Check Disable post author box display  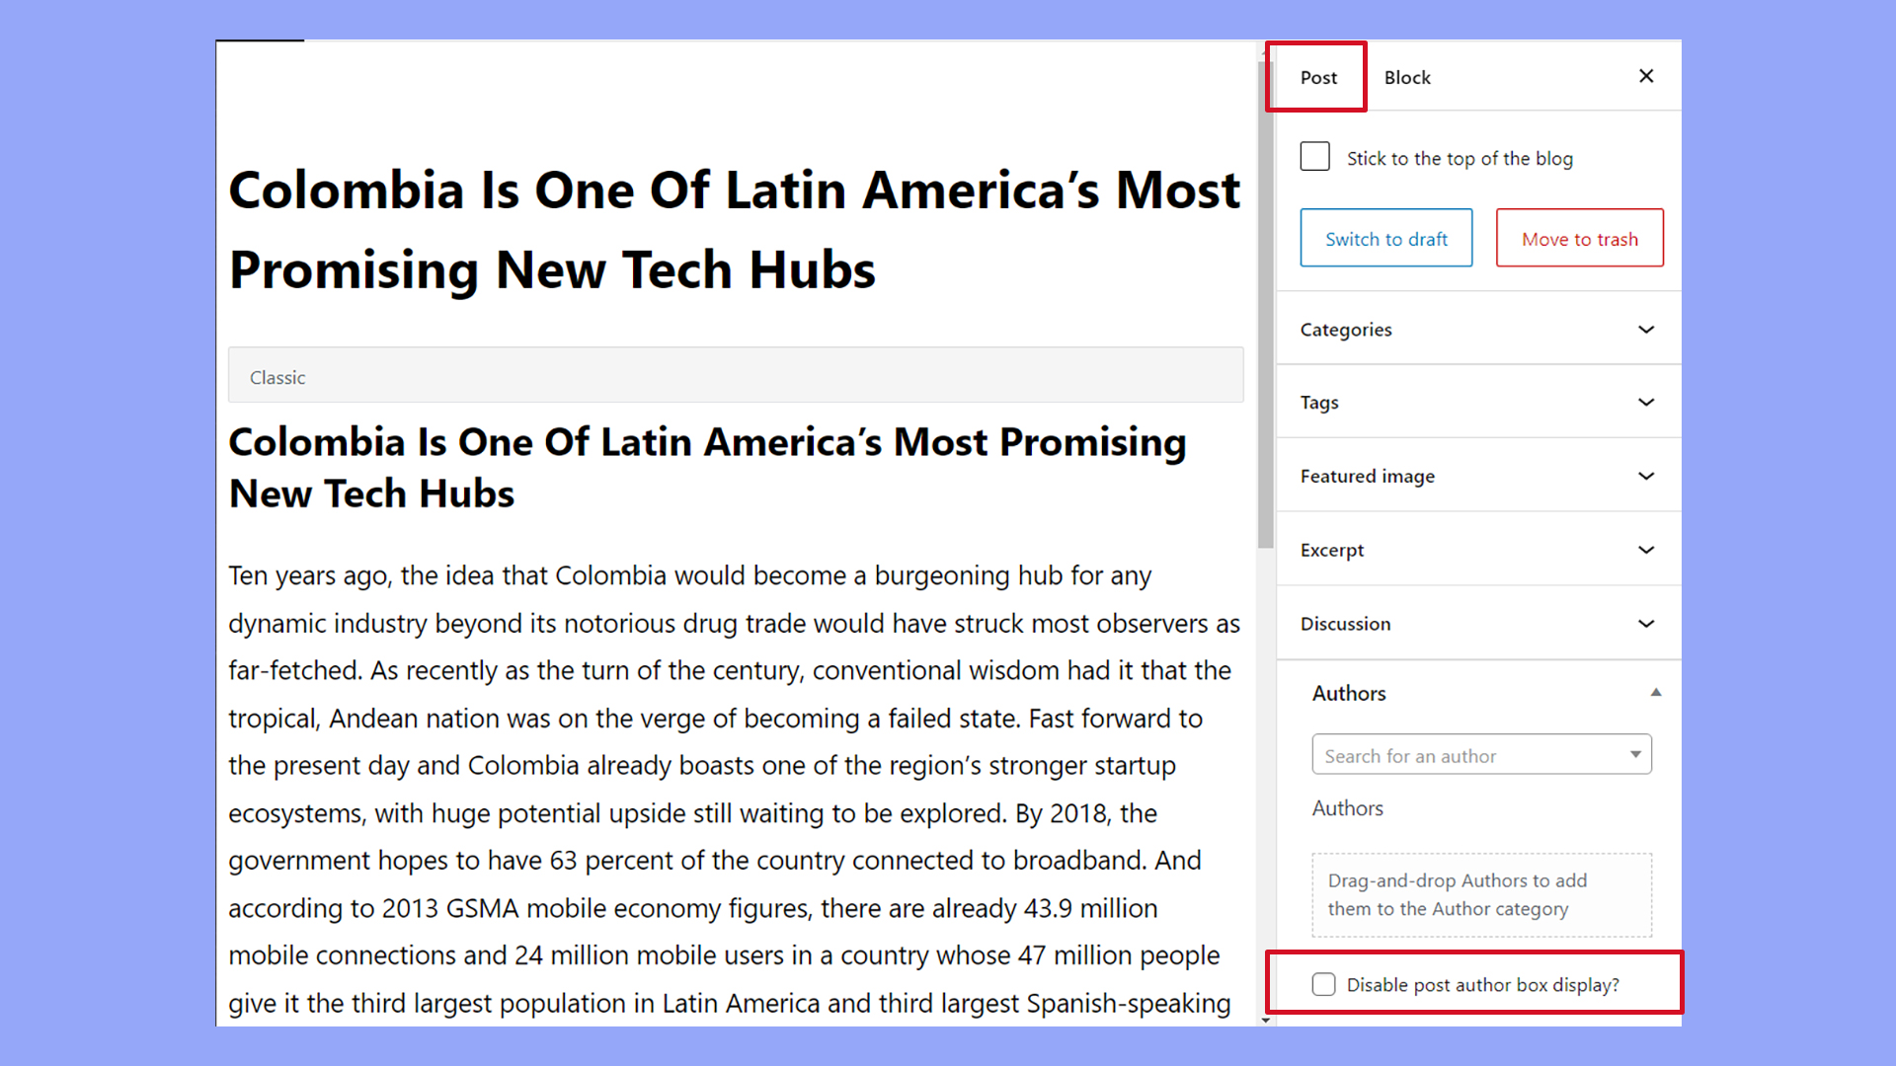pyautogui.click(x=1323, y=984)
